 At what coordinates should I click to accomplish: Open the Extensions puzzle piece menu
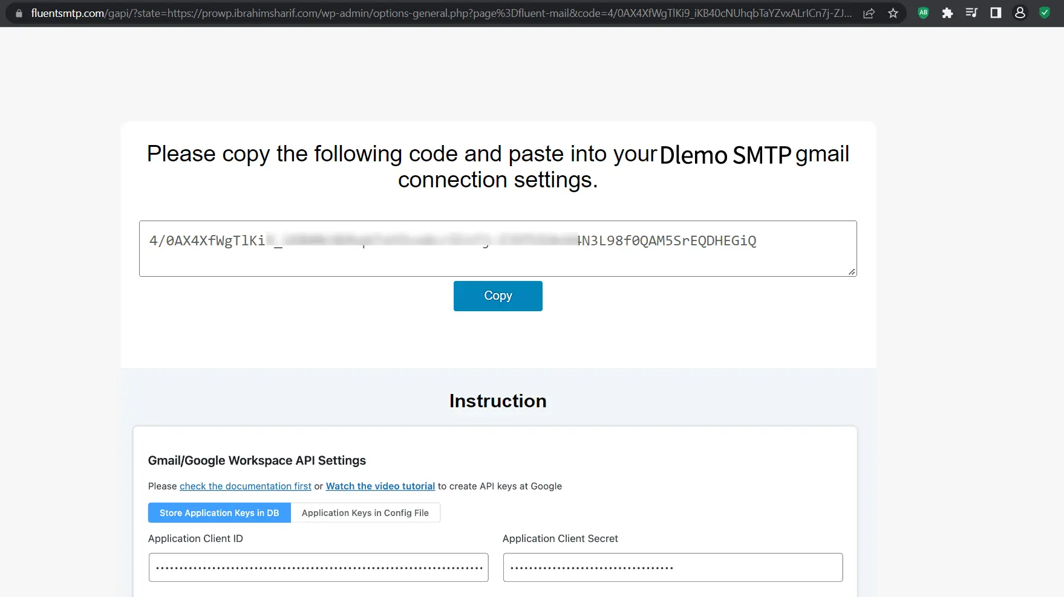pyautogui.click(x=947, y=13)
